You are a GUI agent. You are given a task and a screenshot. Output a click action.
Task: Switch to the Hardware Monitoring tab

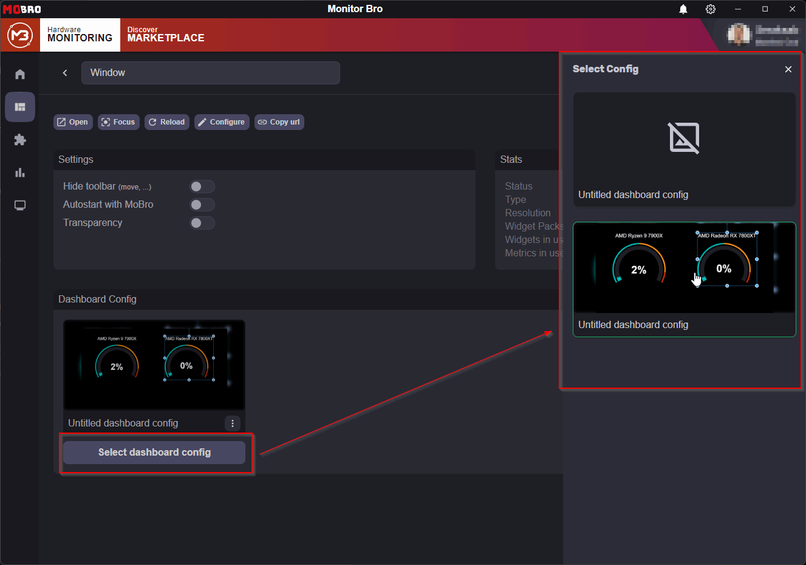click(x=80, y=35)
